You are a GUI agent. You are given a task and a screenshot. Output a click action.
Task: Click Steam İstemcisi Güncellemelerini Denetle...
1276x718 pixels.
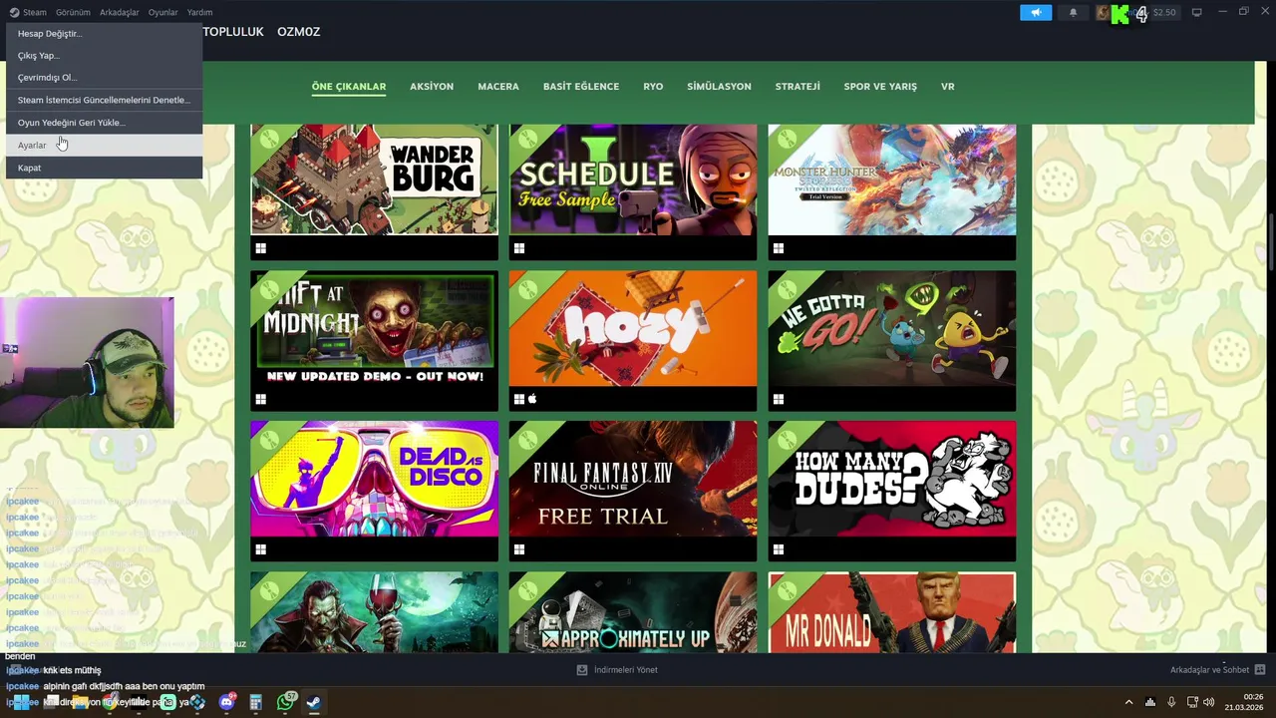[104, 100]
